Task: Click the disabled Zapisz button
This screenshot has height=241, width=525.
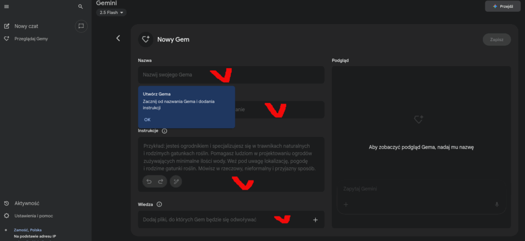Action: pos(496,39)
